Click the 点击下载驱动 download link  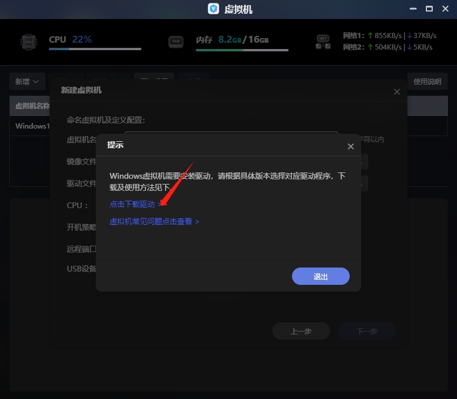135,204
